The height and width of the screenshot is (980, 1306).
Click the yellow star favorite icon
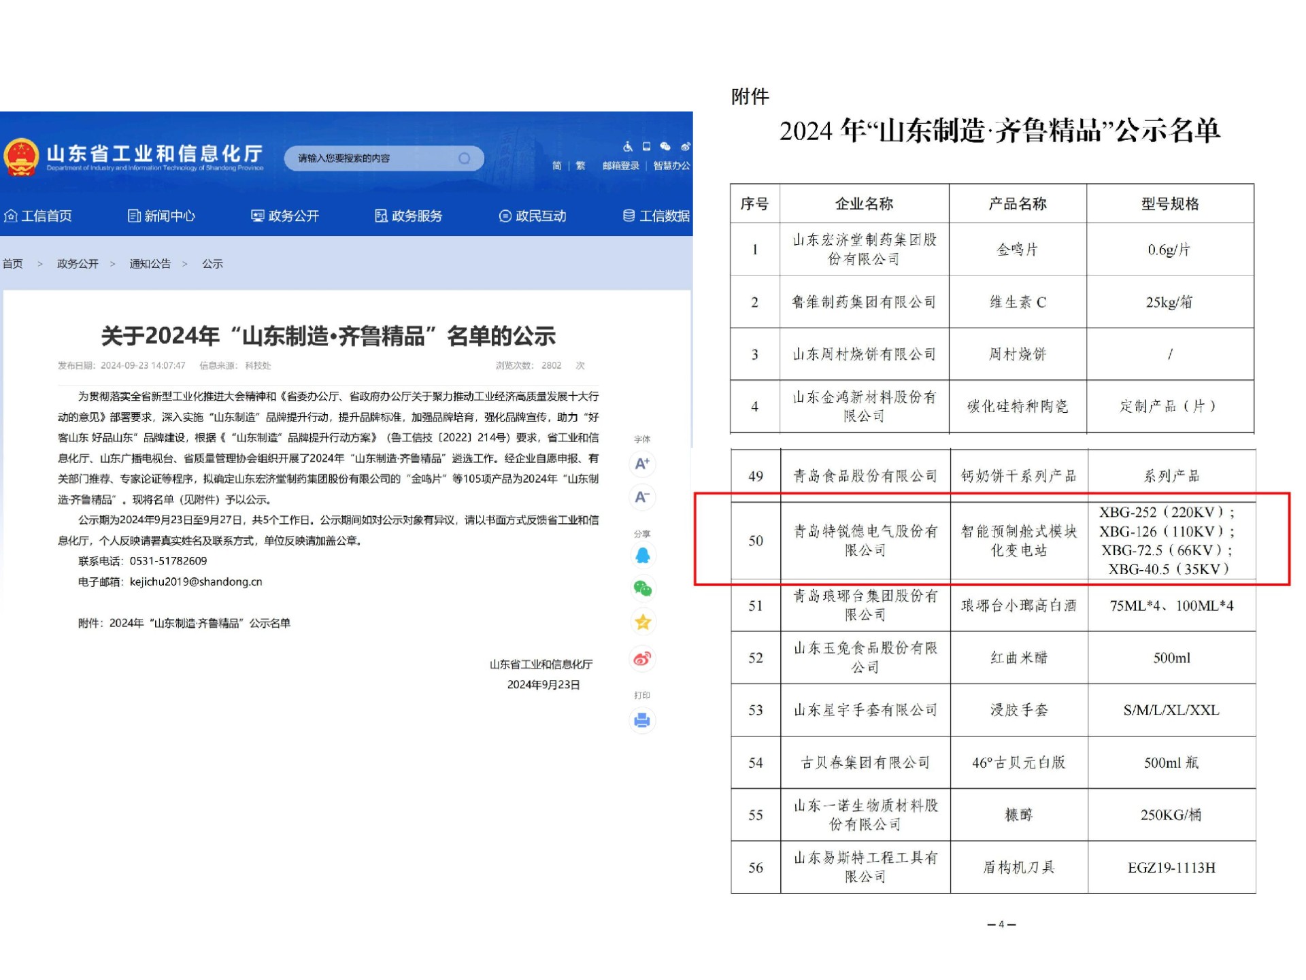642,622
